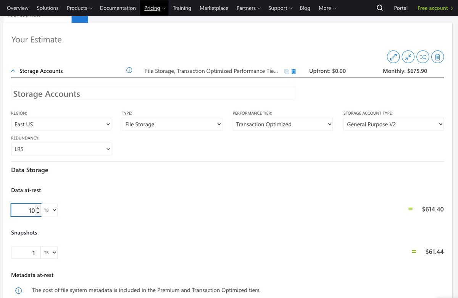Duplicate the Storage Accounts estimate item

pos(286,71)
